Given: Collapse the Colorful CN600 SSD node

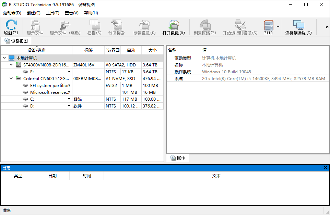Looking at the screenshot, I should click(x=11, y=78).
